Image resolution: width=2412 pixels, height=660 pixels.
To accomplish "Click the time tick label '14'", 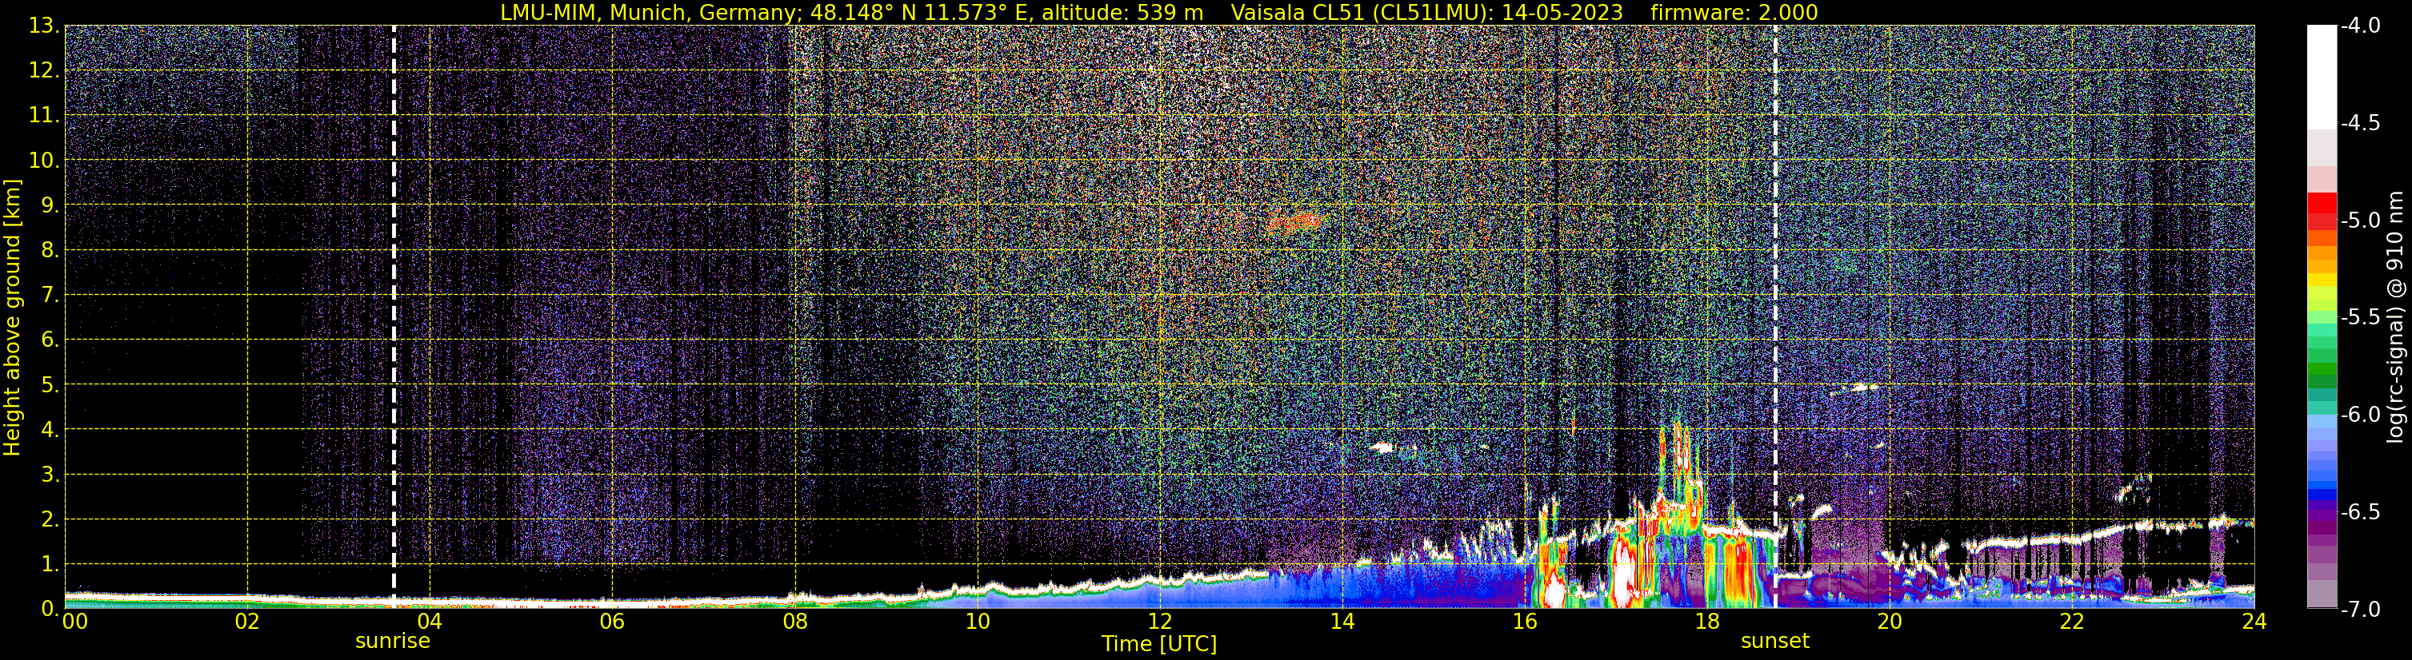I will click(1342, 622).
